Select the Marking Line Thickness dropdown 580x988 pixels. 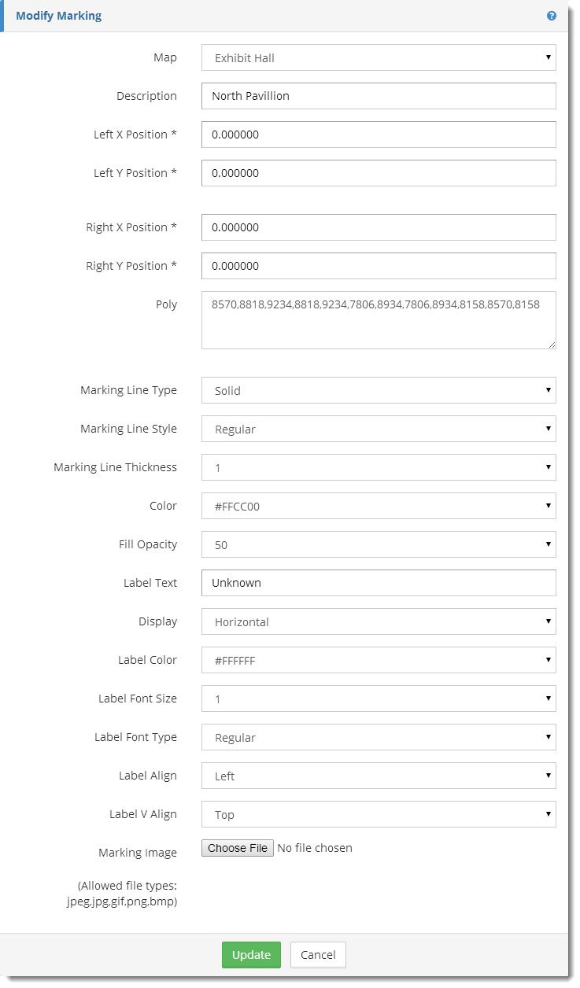click(379, 467)
